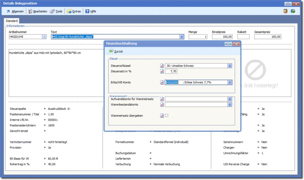Click the edit icon beside Erlös/WE-Konto
This screenshot has height=180, width=304.
[162, 82]
